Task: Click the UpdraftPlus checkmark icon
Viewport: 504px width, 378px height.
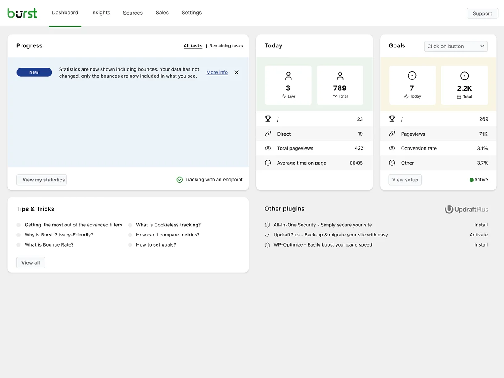Action: pyautogui.click(x=268, y=235)
